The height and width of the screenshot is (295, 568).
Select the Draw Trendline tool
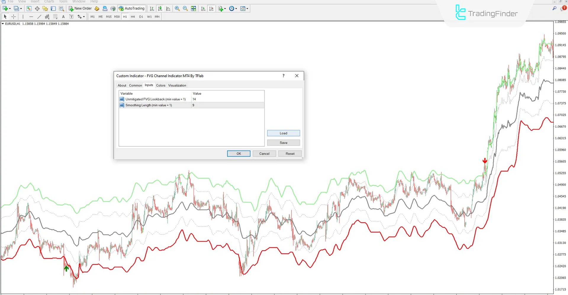tap(39, 17)
